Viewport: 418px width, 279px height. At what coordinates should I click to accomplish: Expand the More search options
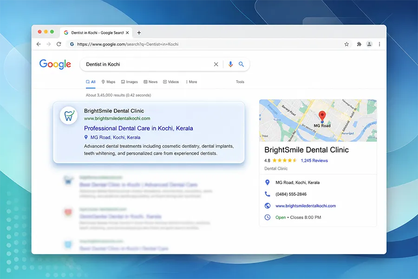[x=191, y=82]
